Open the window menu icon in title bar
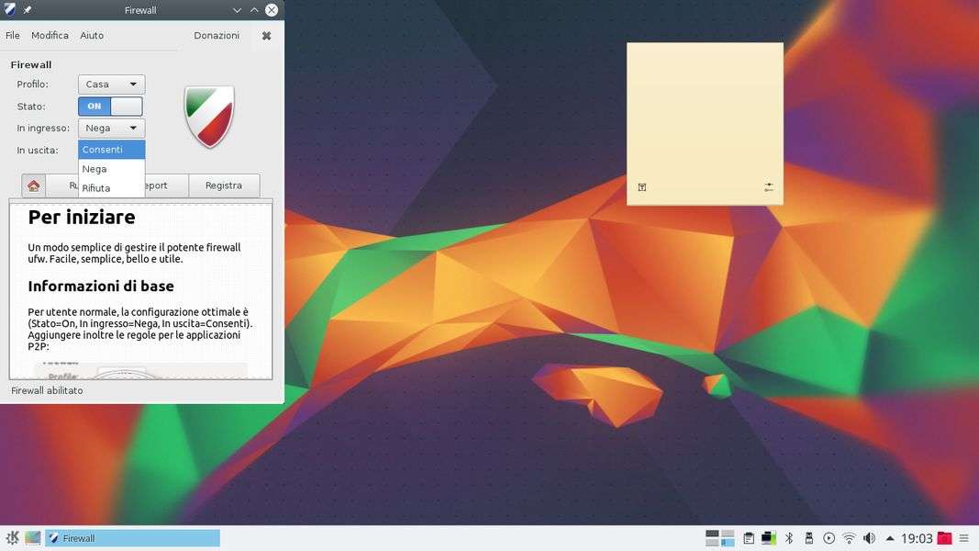Image resolution: width=979 pixels, height=551 pixels. click(10, 9)
